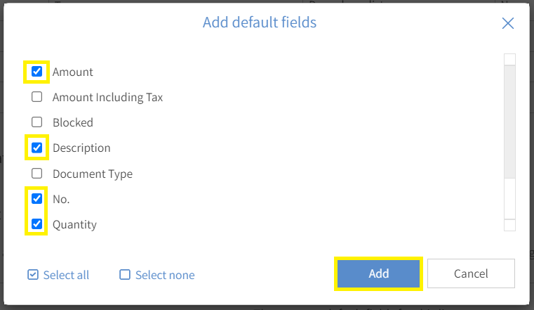Click the Select none link text
The width and height of the screenshot is (534, 310).
click(x=165, y=275)
